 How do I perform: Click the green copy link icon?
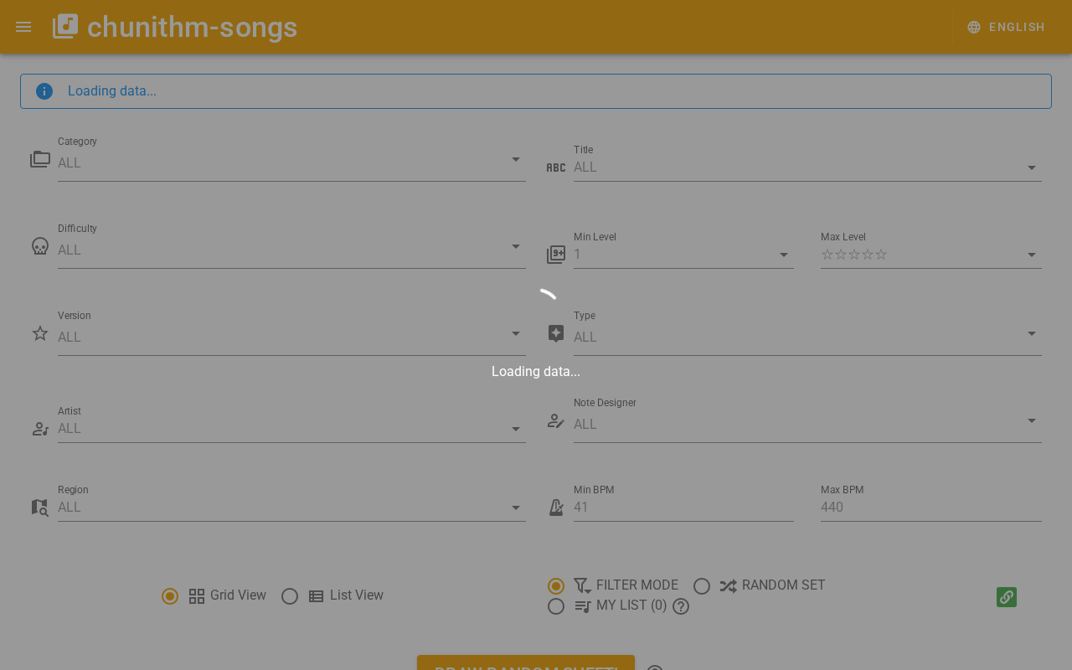(x=1007, y=597)
